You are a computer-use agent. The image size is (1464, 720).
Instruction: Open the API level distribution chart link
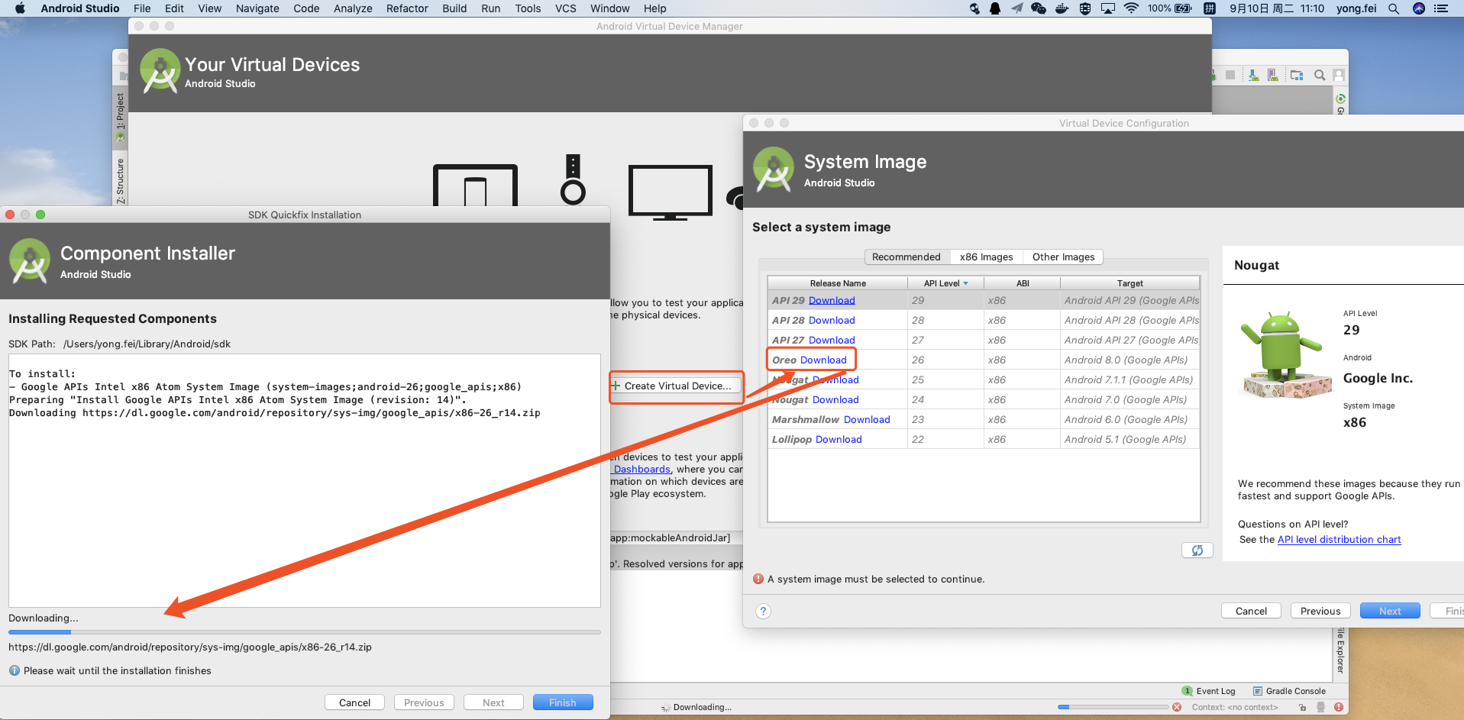1340,539
